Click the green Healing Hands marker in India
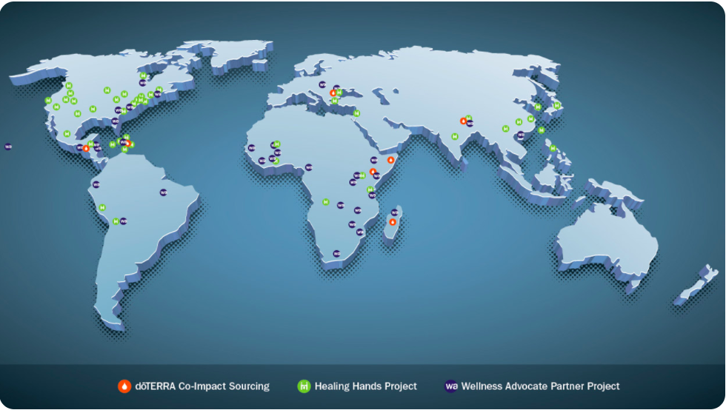726x410 pixels. pyautogui.click(x=454, y=136)
